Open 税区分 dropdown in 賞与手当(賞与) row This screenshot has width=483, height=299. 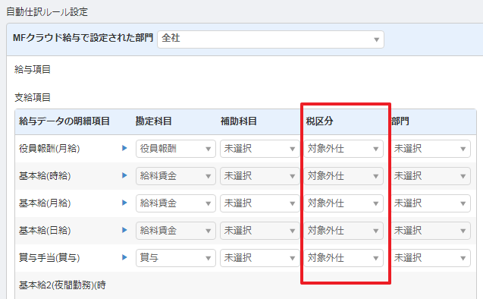pyautogui.click(x=343, y=258)
